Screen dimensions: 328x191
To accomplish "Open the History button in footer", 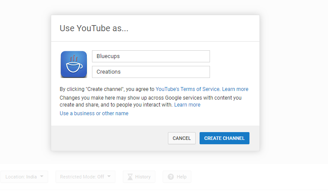I will 139,177.
